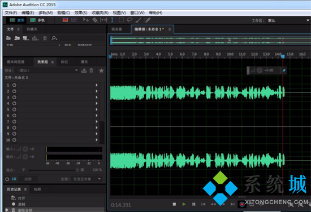Screen dimensions: 311x212
Task: Adjust the mix slider in effects rack
Action: (53, 170)
